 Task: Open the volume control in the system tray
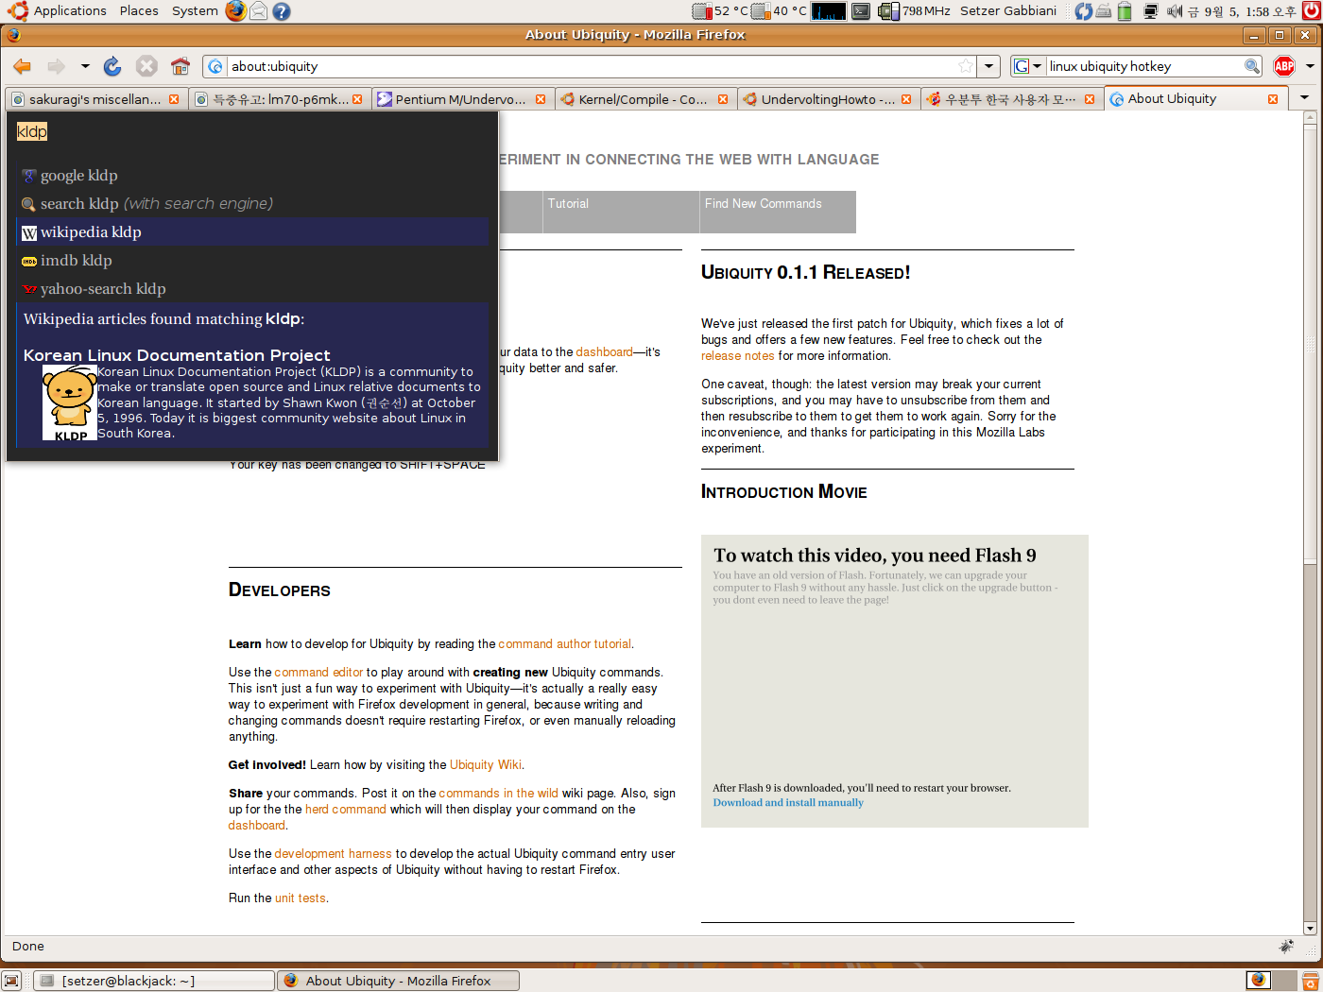(1175, 10)
